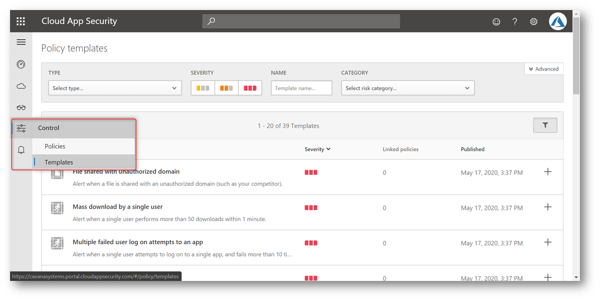600x301 pixels.
Task: Open the Select type dropdown
Action: (115, 88)
